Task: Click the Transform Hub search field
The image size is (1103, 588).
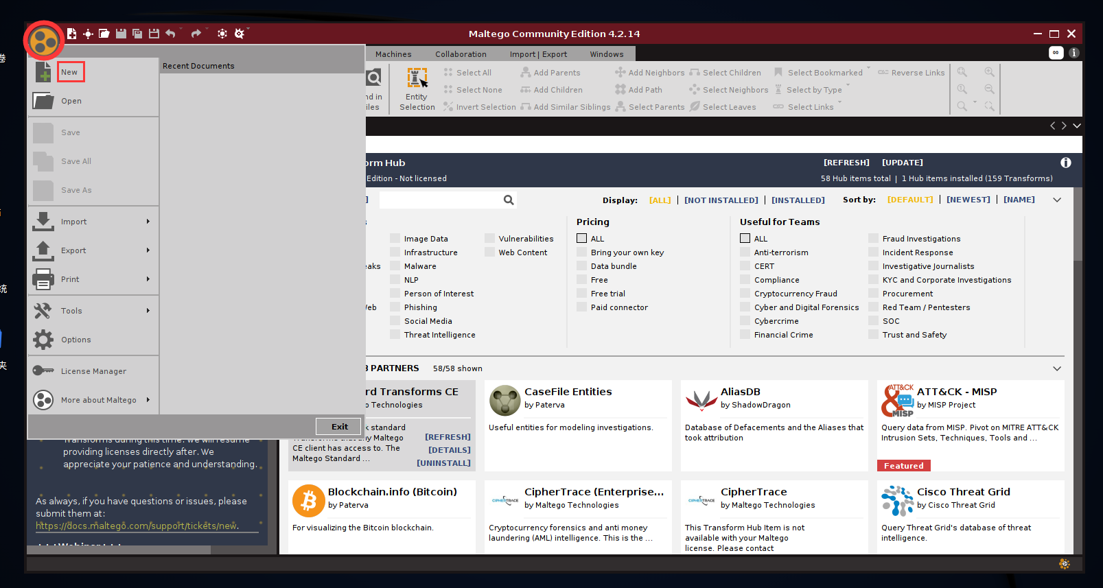Action: (x=441, y=200)
